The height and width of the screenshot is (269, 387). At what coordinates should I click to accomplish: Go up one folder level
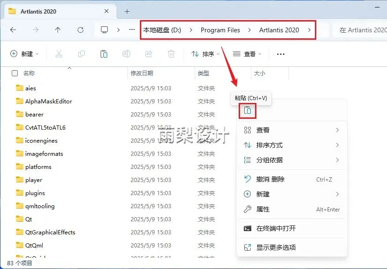tap(58, 30)
